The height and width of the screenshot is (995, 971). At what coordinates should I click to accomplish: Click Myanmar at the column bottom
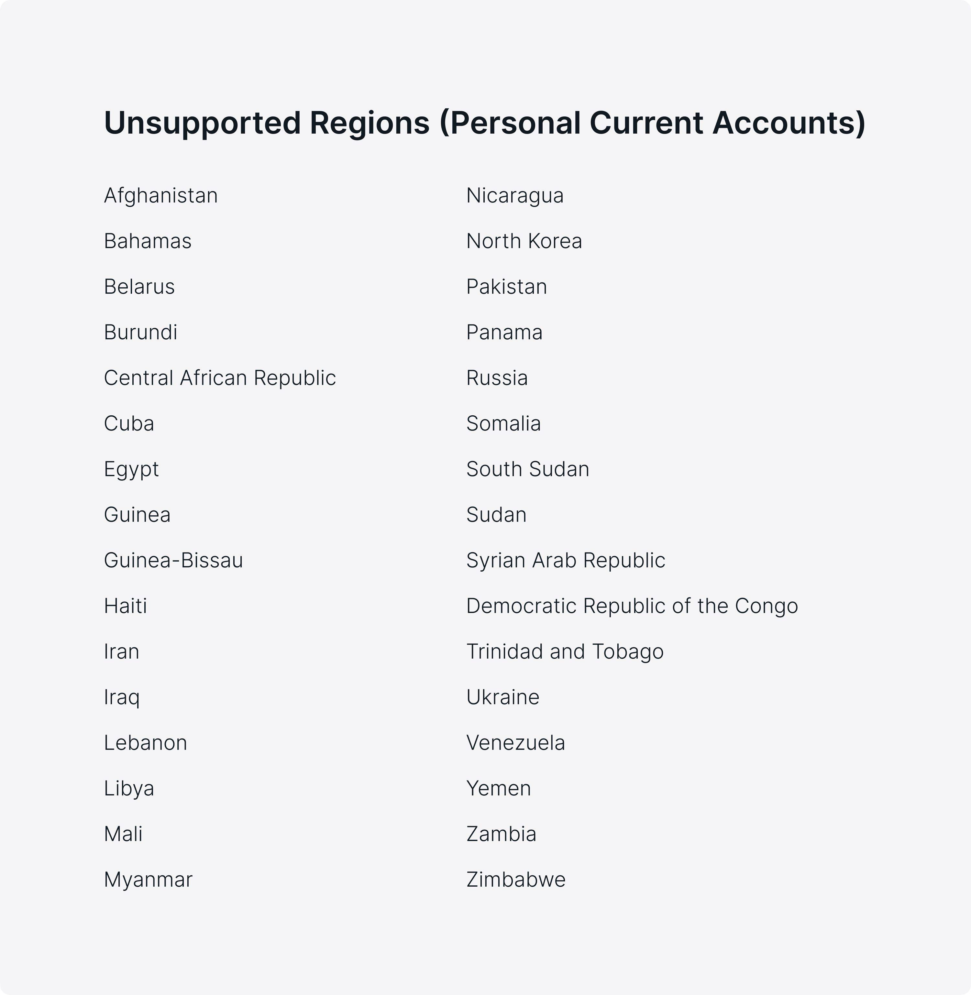tap(148, 880)
